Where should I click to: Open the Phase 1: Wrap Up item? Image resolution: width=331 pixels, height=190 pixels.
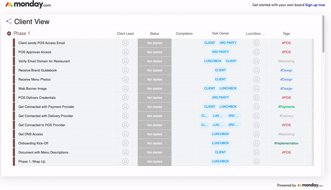point(32,161)
